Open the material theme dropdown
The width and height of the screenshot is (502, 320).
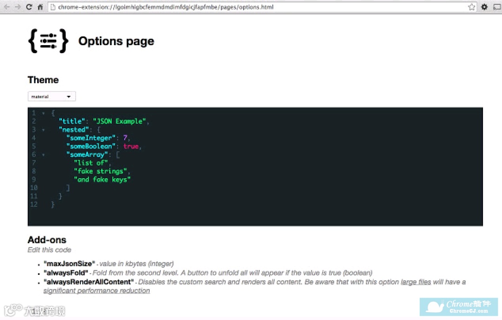coord(51,96)
